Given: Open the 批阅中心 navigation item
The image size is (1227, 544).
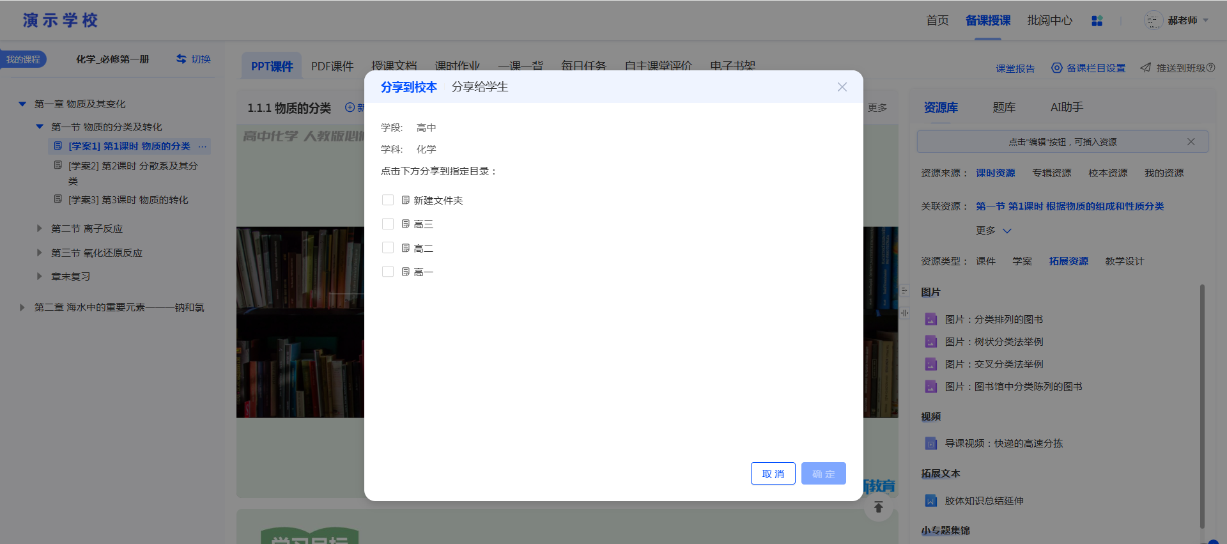Looking at the screenshot, I should pyautogui.click(x=1050, y=20).
